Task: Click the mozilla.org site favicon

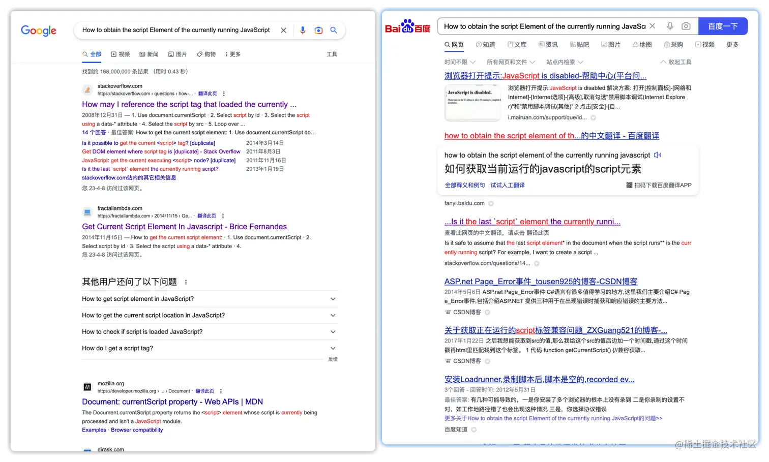Action: pyautogui.click(x=87, y=387)
